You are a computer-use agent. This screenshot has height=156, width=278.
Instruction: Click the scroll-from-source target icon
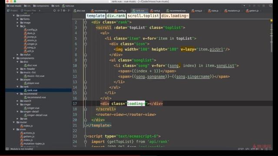point(54,10)
